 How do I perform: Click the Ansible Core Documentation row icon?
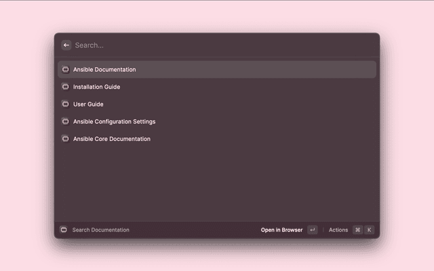pos(66,139)
